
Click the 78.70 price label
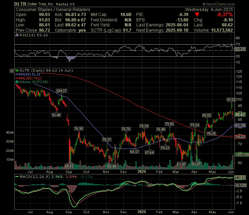coord(211,133)
